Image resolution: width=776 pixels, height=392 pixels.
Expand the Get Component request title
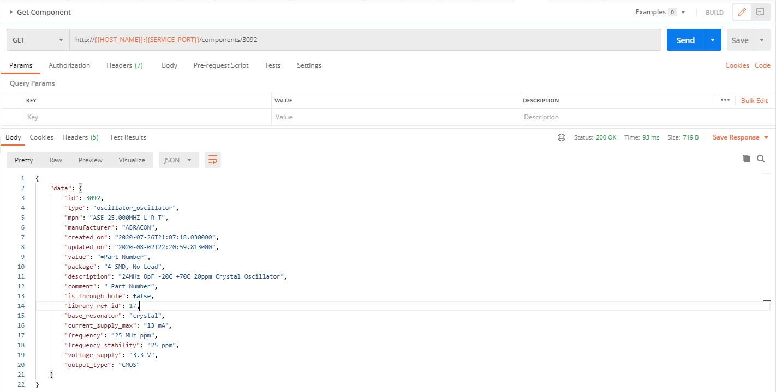[x=11, y=12]
